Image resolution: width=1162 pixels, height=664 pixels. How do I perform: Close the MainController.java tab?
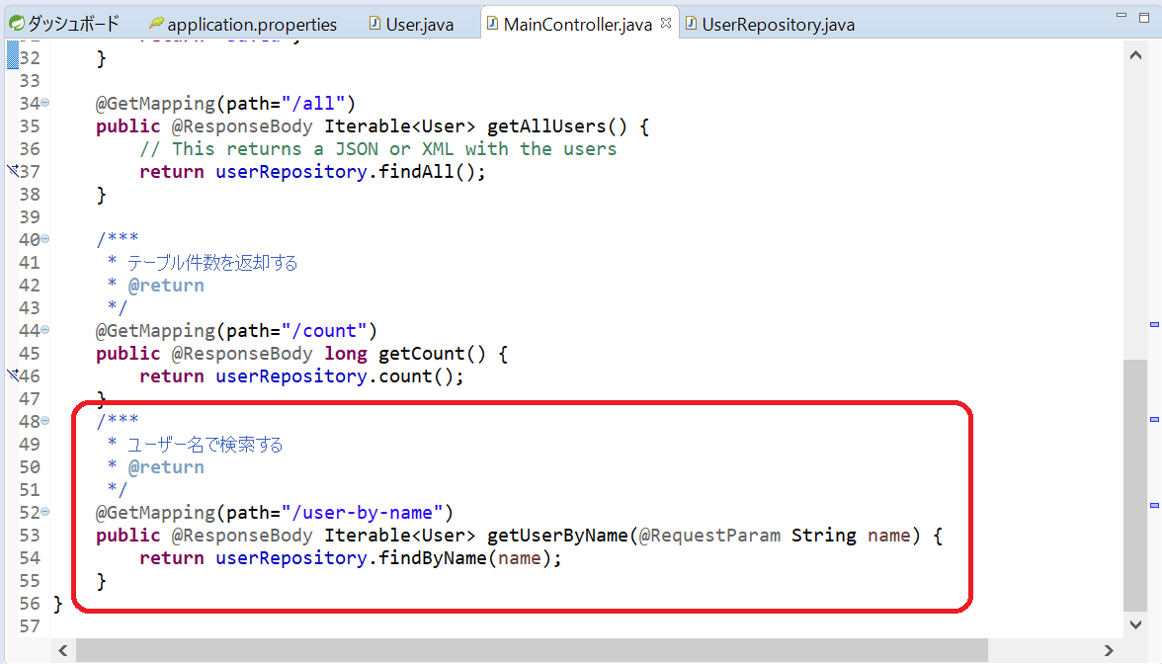(666, 23)
